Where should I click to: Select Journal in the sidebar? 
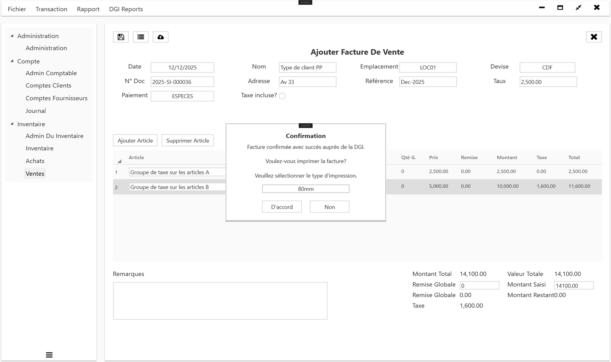coord(36,111)
